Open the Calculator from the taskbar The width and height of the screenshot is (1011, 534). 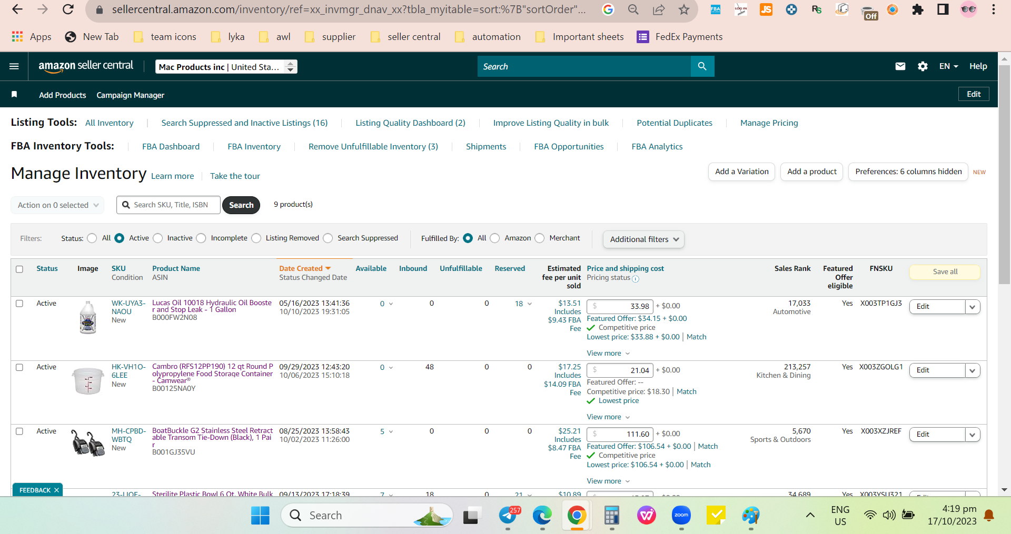(x=611, y=516)
